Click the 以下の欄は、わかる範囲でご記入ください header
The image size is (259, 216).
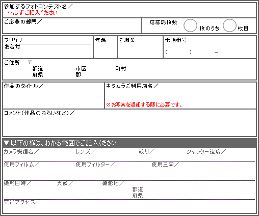point(129,143)
